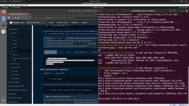
Task: Click the guest Actividades button
Action: tap(5, 8)
